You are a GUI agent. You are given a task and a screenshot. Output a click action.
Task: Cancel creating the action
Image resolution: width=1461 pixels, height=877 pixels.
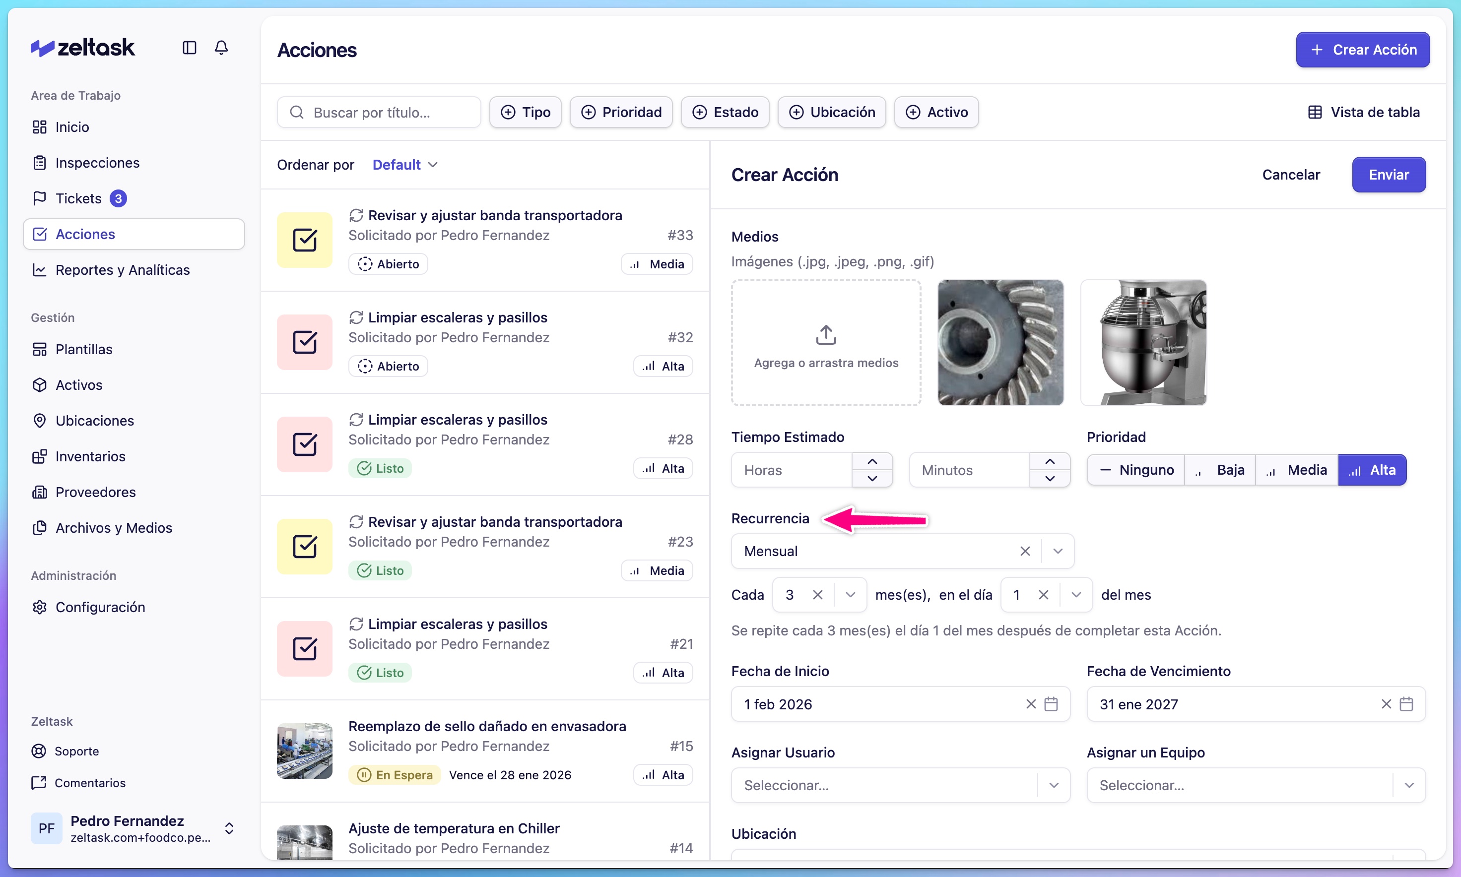(x=1291, y=174)
